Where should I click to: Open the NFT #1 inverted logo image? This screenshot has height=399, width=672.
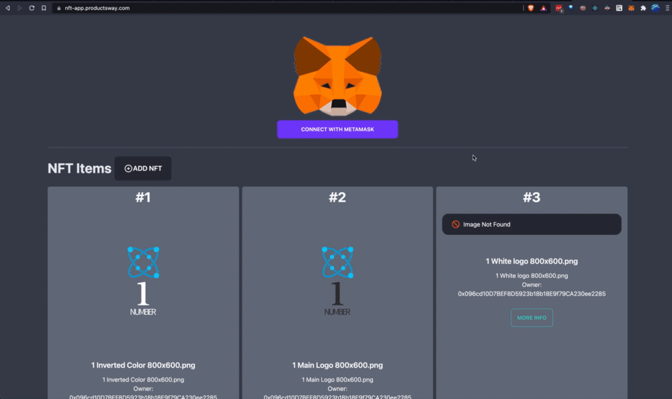point(143,281)
